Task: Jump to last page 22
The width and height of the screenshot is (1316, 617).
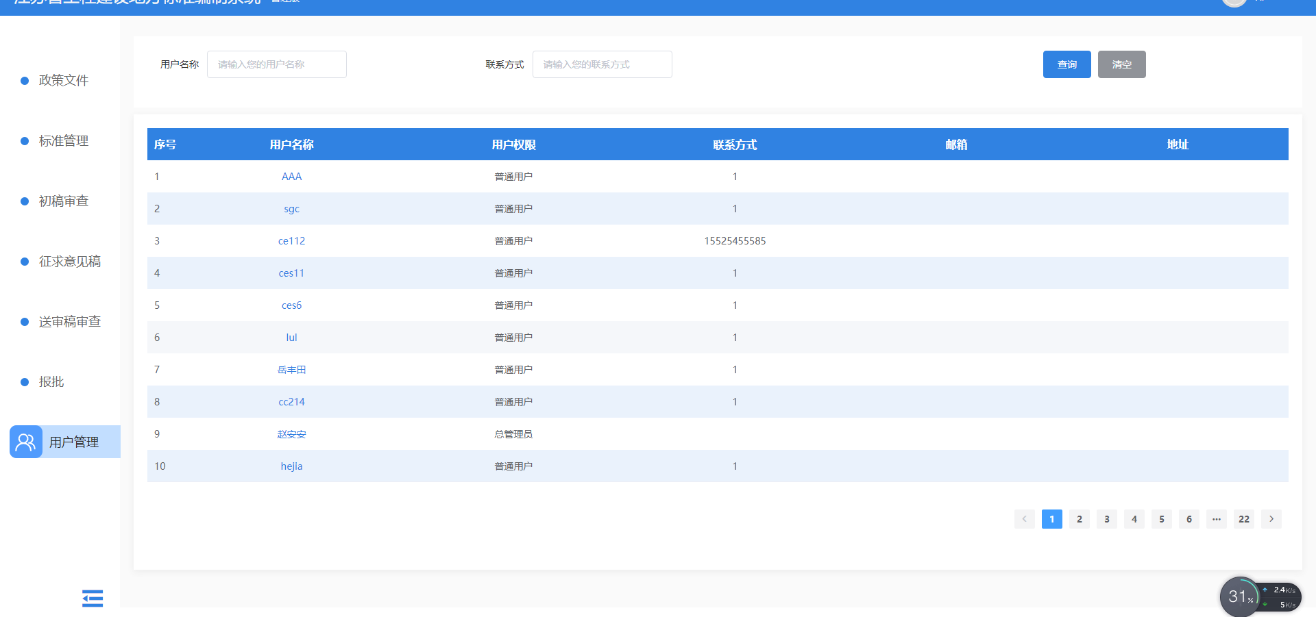Action: click(x=1244, y=519)
